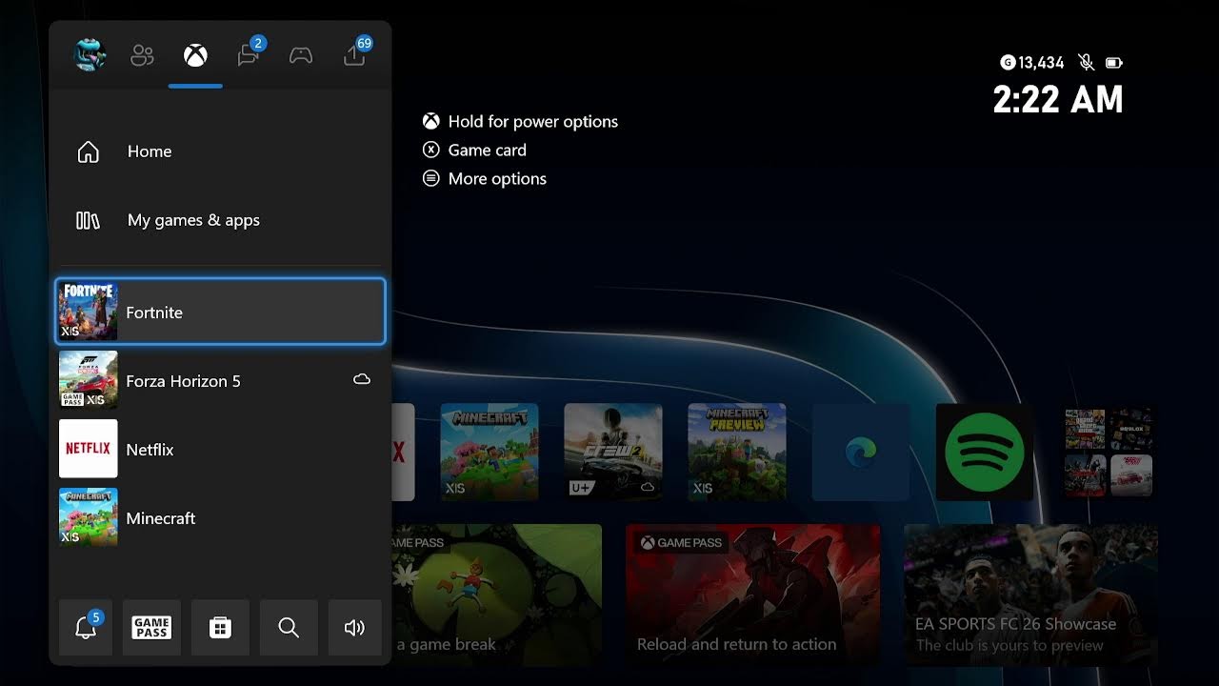Switch to the People tab in the guide
This screenshot has width=1219, height=686.
pyautogui.click(x=142, y=55)
